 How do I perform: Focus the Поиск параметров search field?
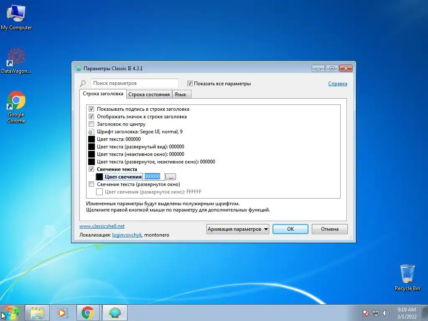[x=134, y=83]
